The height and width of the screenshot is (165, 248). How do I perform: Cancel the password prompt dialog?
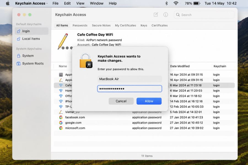121,101
